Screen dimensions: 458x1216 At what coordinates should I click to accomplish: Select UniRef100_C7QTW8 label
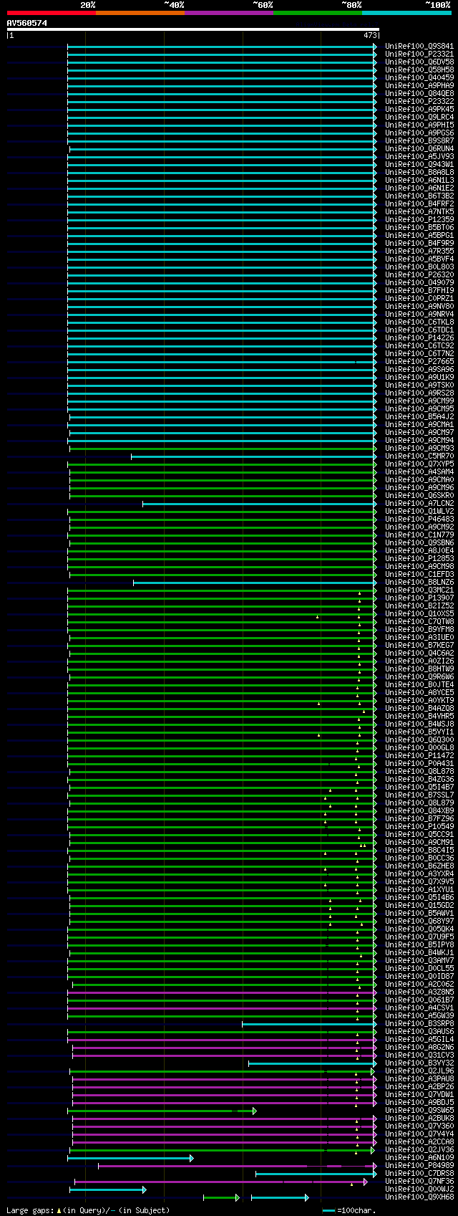(x=419, y=621)
